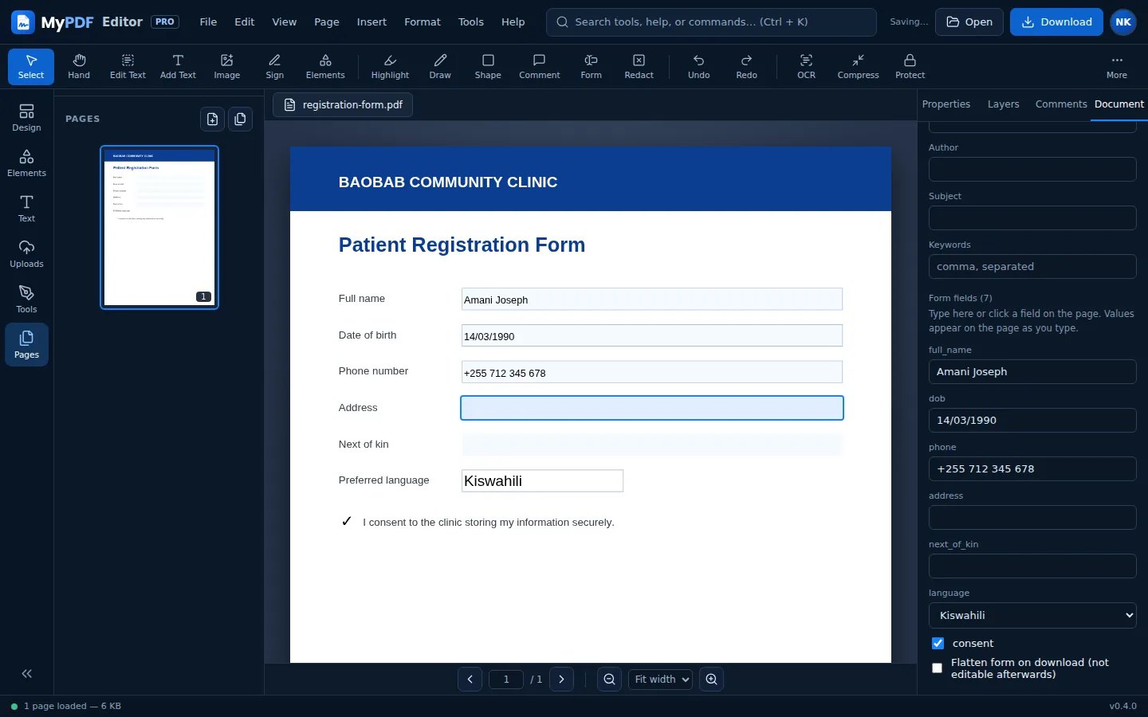Select the Shape tool
The height and width of the screenshot is (717, 1148).
tap(488, 66)
